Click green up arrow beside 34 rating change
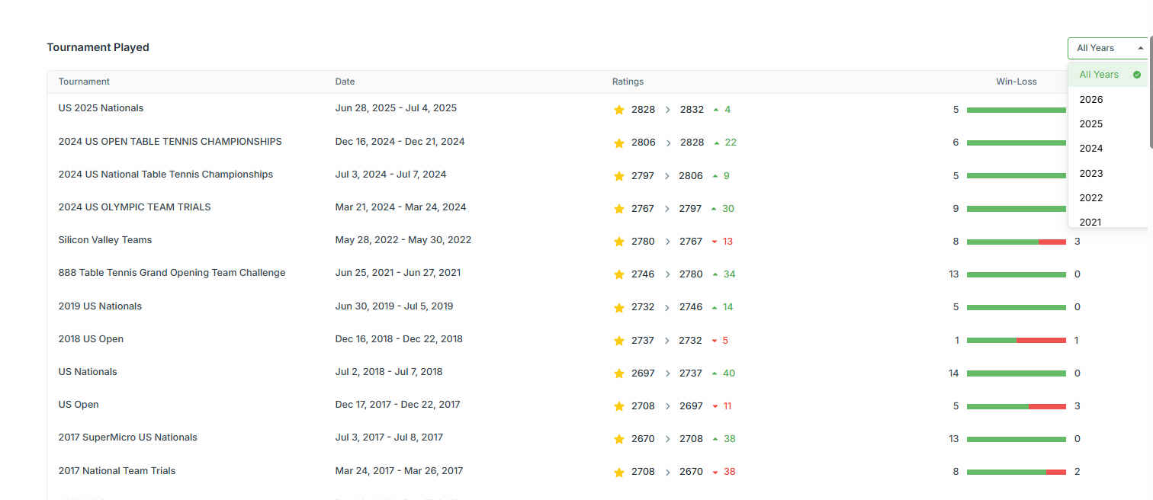Screen dimensions: 1153x500 [x=715, y=274]
